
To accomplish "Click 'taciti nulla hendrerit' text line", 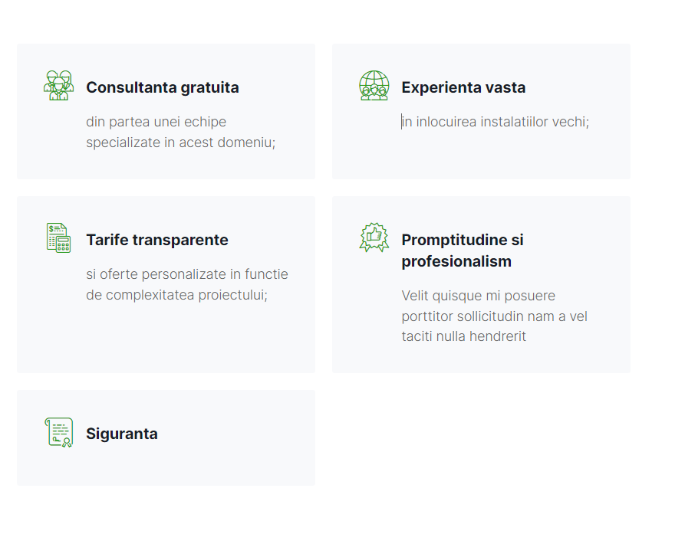I will tap(463, 336).
